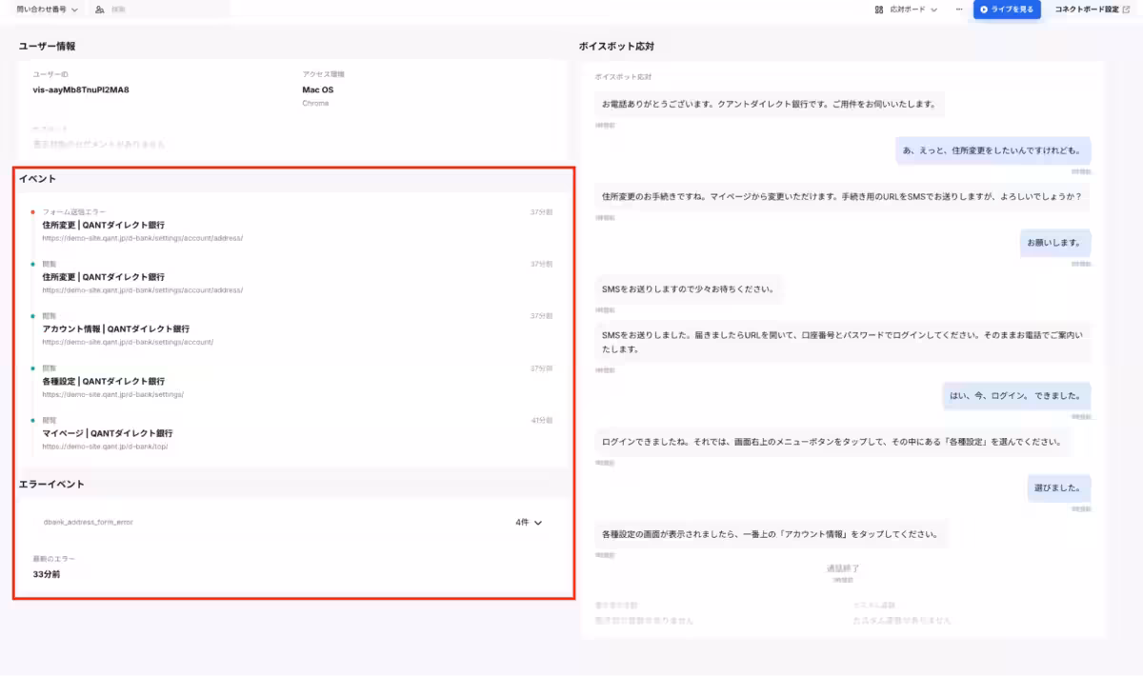Expand the 応対ボード dropdown
The width and height of the screenshot is (1143, 676).
(912, 10)
